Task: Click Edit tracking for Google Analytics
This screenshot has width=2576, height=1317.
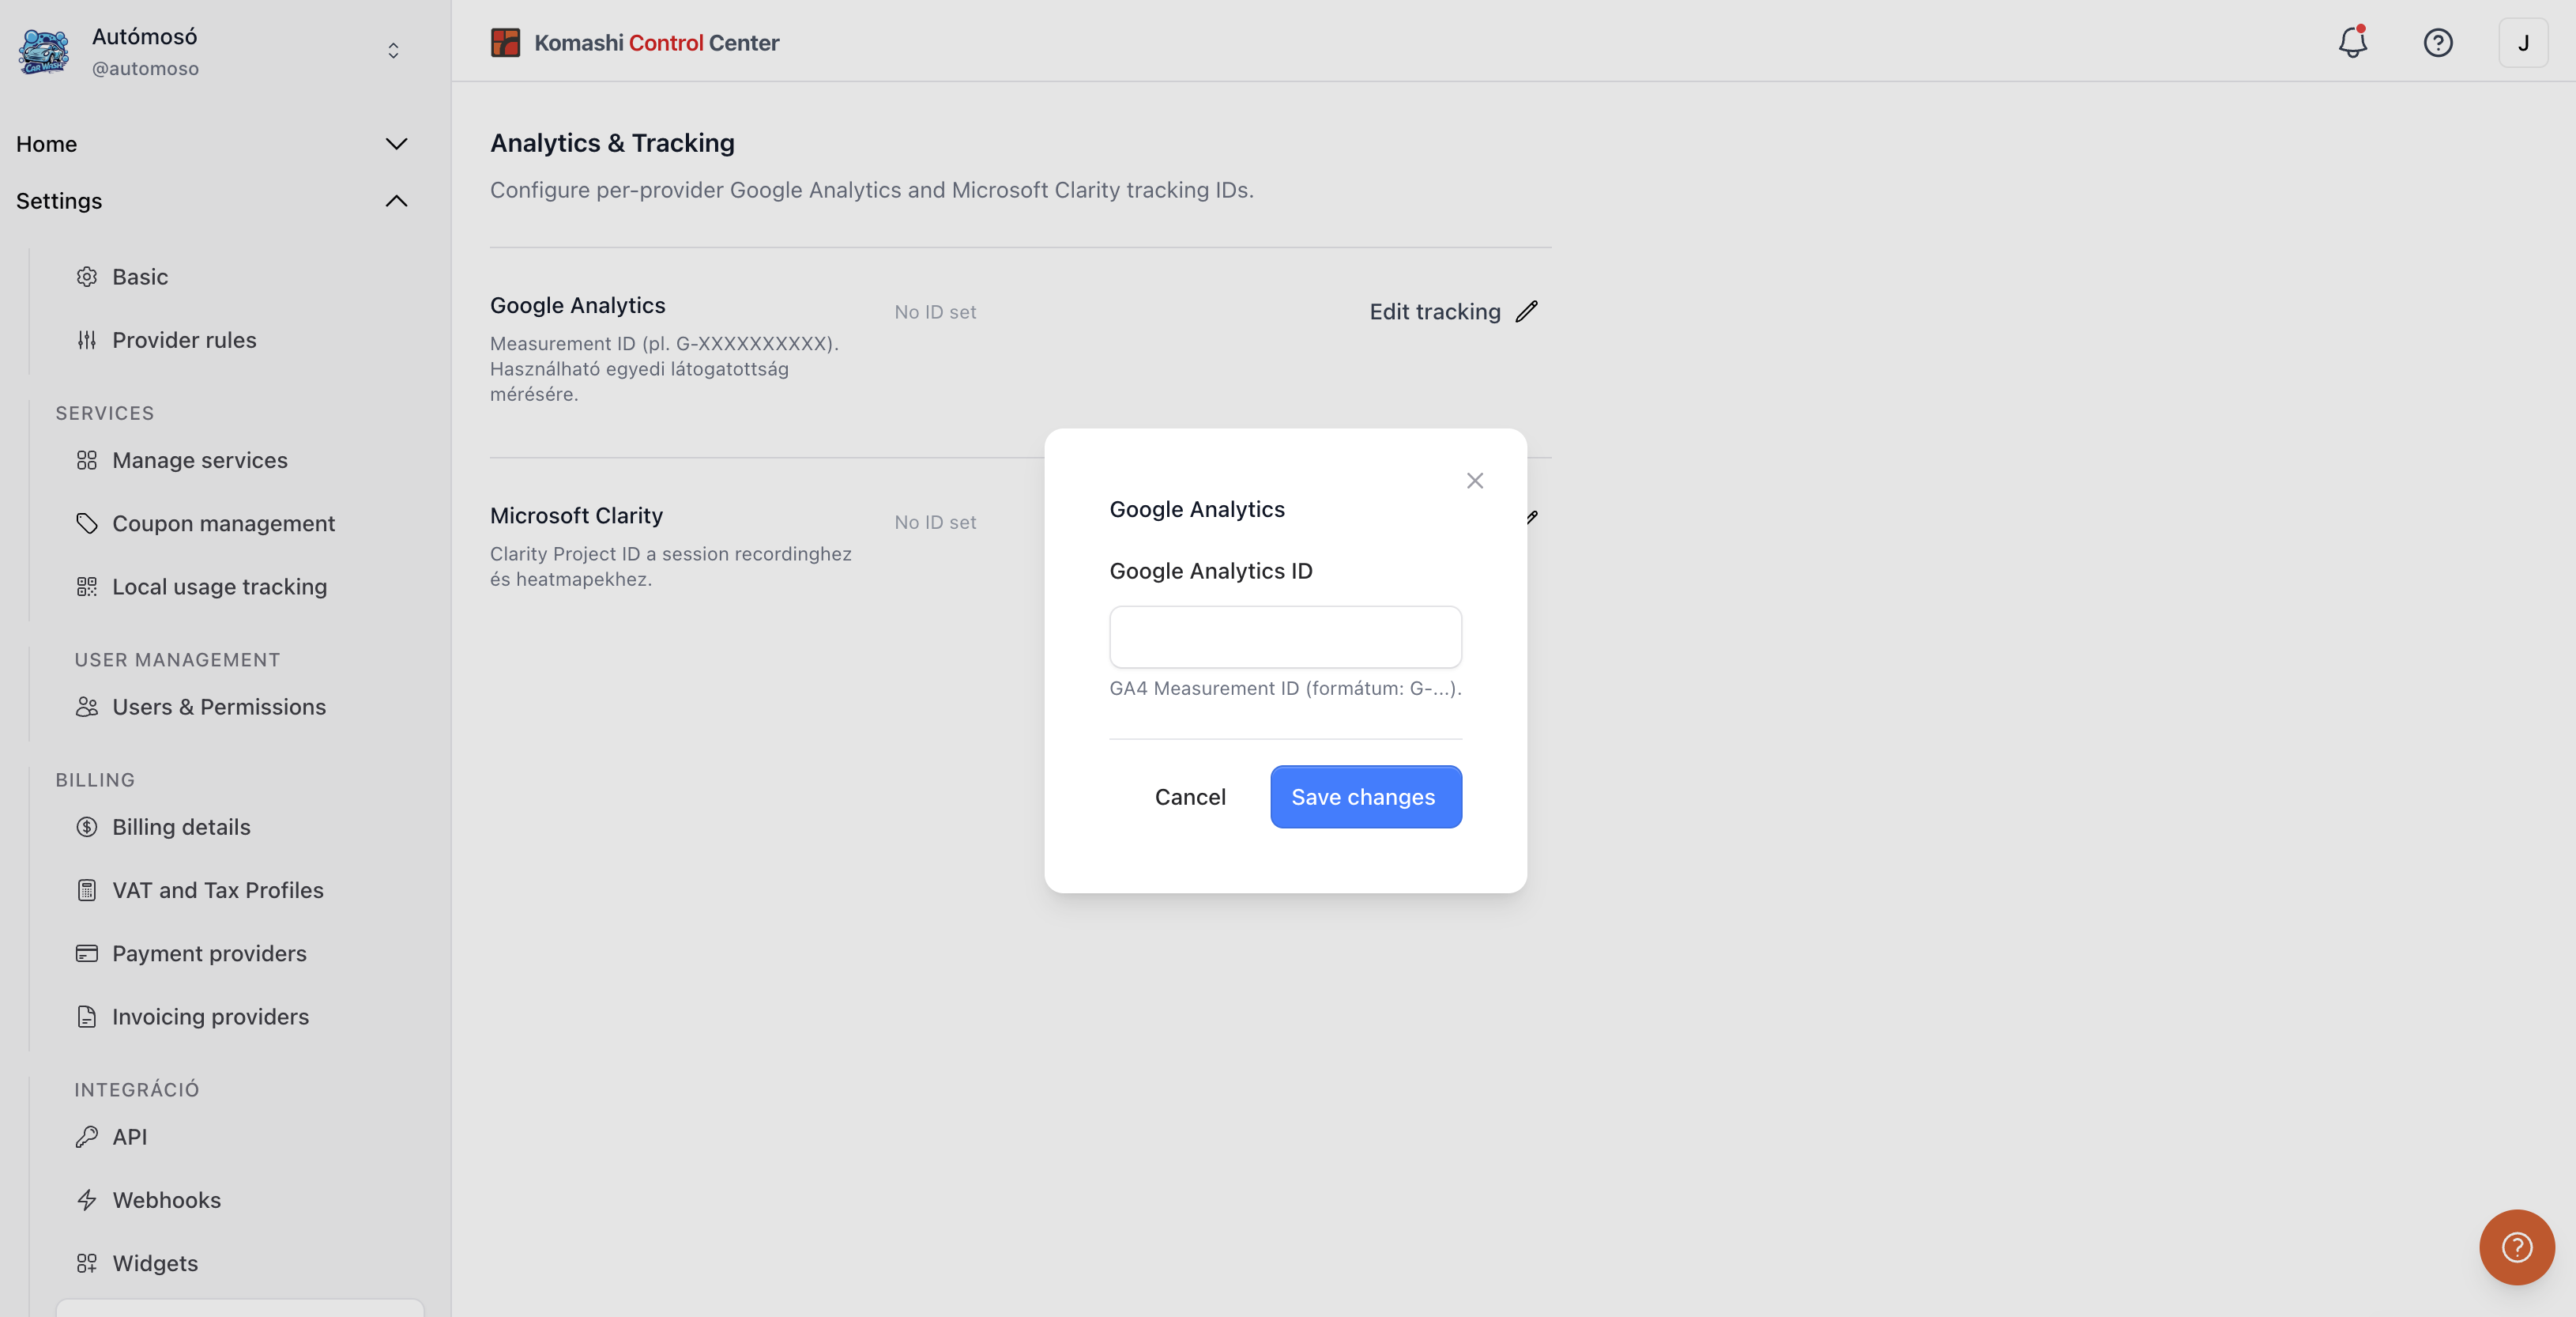Action: click(x=1434, y=311)
